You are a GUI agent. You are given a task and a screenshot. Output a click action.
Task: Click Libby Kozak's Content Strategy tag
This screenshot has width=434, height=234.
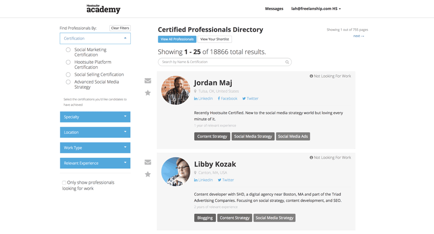pos(235,218)
